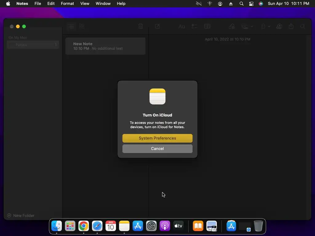Open Books from the Dock

point(198,226)
